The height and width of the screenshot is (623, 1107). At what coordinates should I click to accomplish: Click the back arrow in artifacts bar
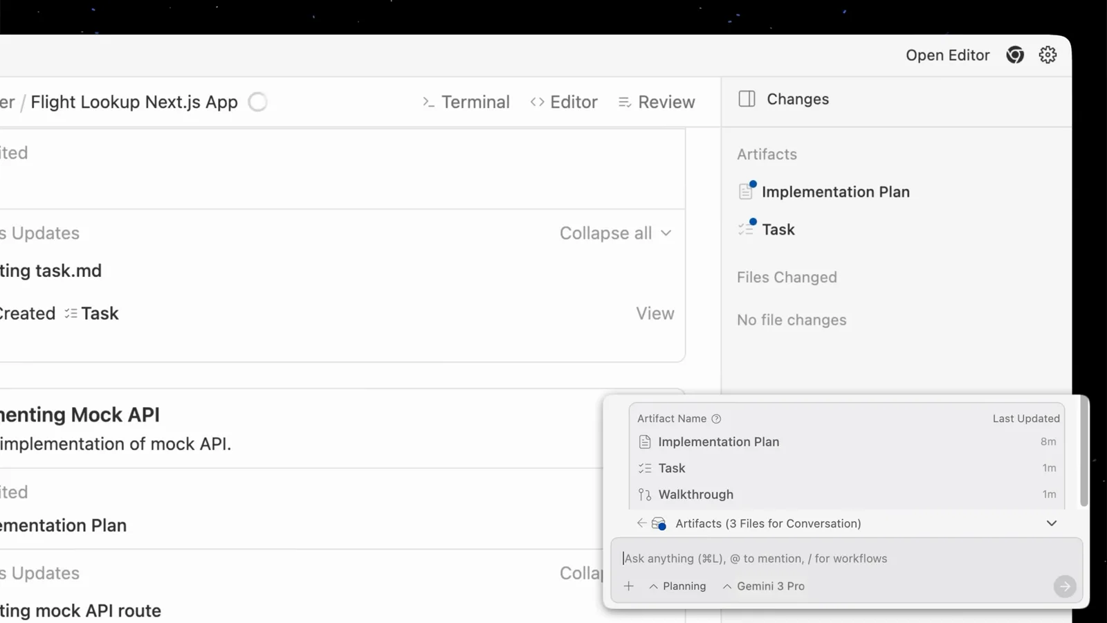pyautogui.click(x=641, y=523)
